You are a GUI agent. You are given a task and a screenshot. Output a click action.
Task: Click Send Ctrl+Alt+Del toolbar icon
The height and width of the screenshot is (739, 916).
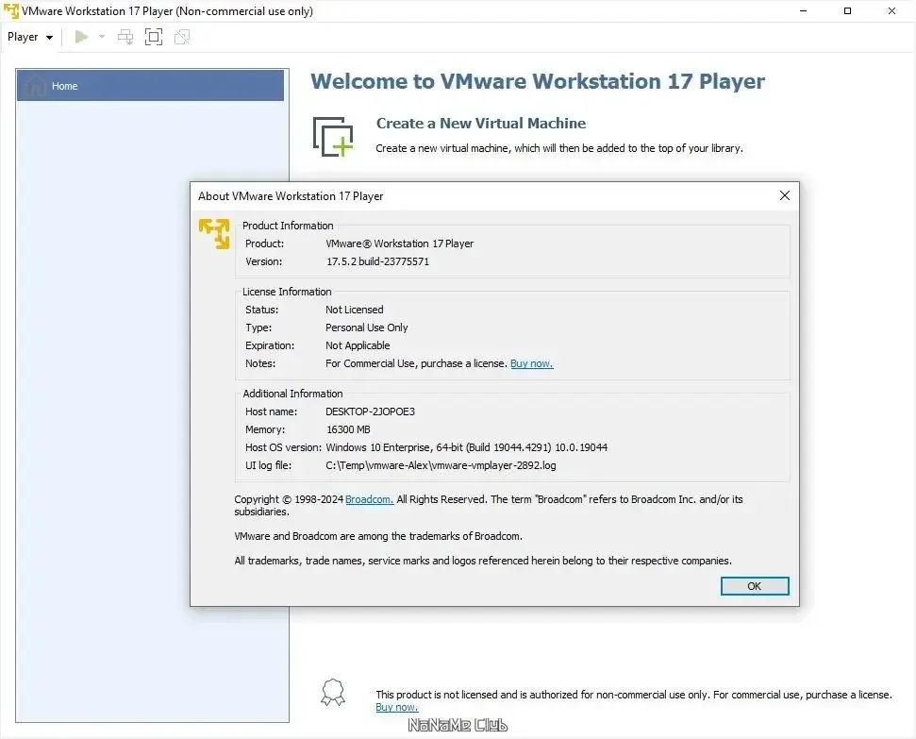tap(125, 37)
